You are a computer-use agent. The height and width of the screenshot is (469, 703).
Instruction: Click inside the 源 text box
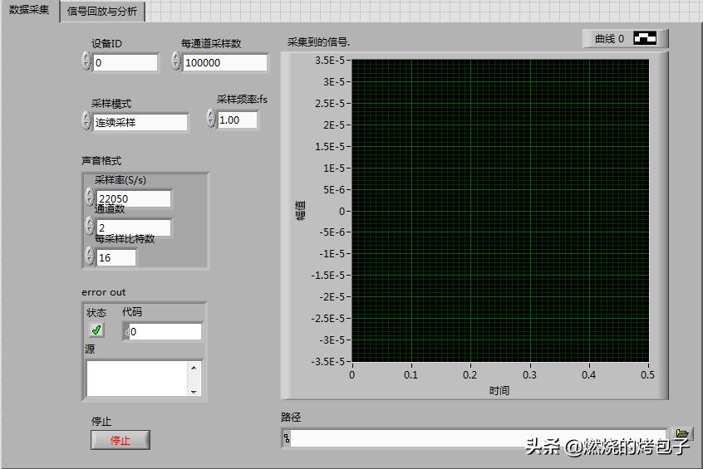click(x=137, y=379)
